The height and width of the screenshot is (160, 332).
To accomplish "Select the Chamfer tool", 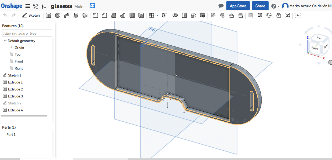I will point(104,15).
